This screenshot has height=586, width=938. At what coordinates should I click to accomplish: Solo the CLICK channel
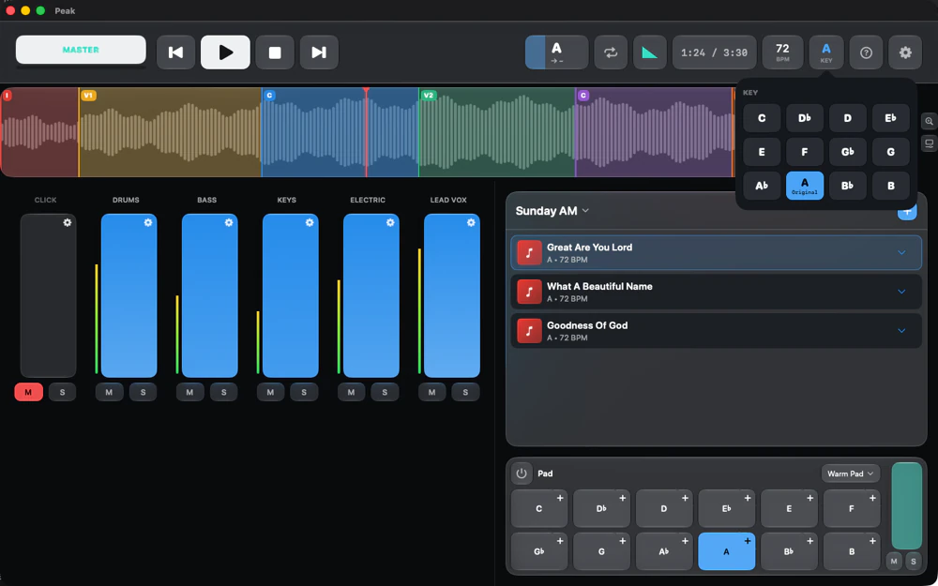(x=62, y=392)
